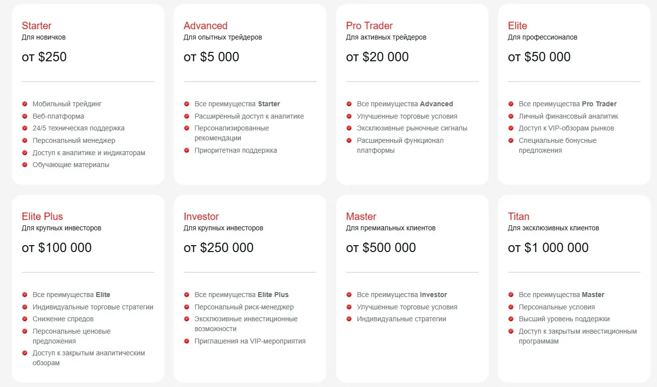657x387 pixels.
Task: Open the Titan plan heading
Action: 518,216
